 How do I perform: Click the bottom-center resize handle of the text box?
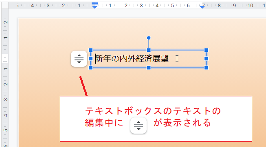(x=149, y=68)
